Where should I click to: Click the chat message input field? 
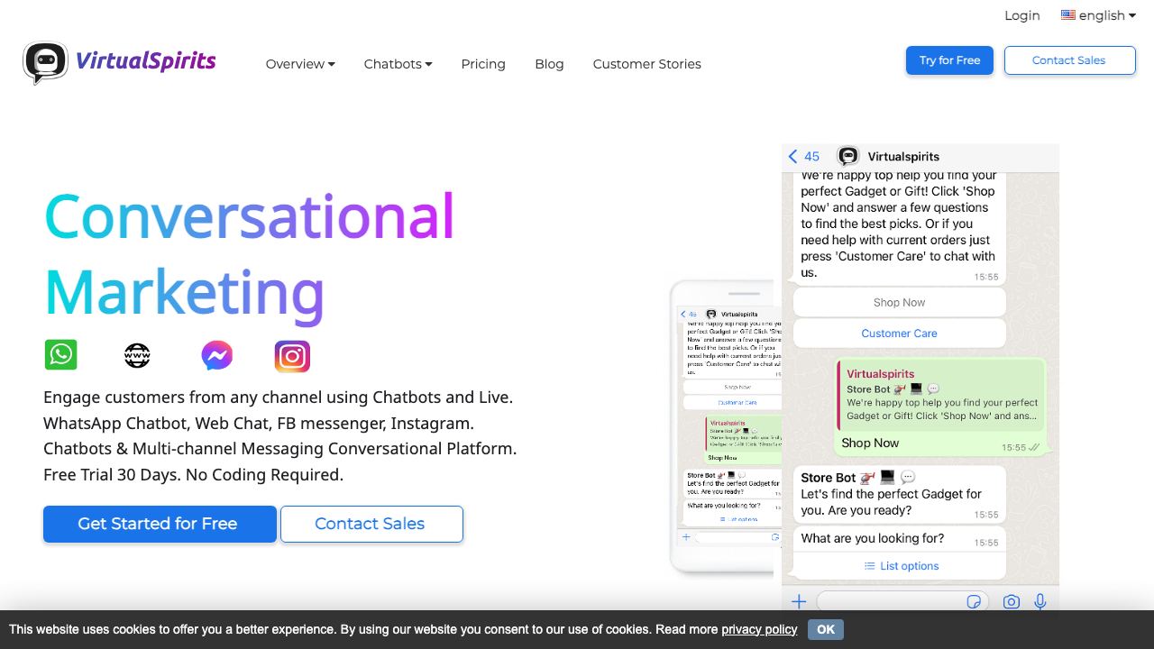[x=902, y=601]
